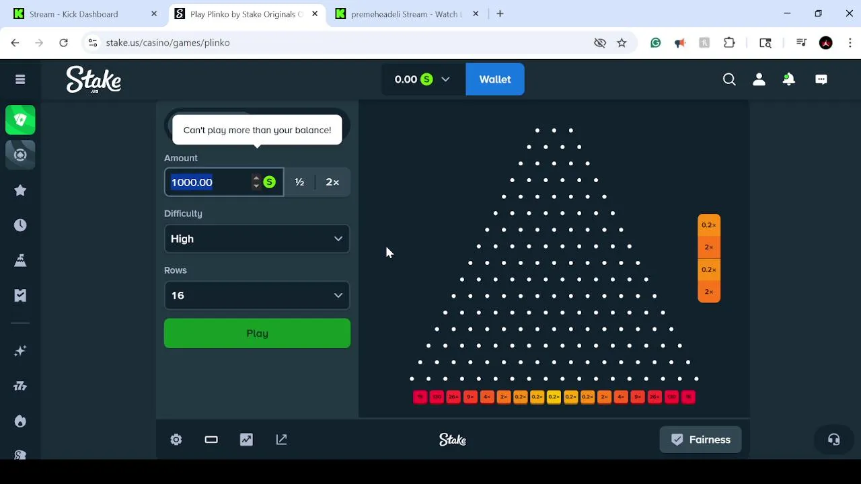Double the bet with 2× button
Image resolution: width=861 pixels, height=484 pixels.
pyautogui.click(x=332, y=182)
